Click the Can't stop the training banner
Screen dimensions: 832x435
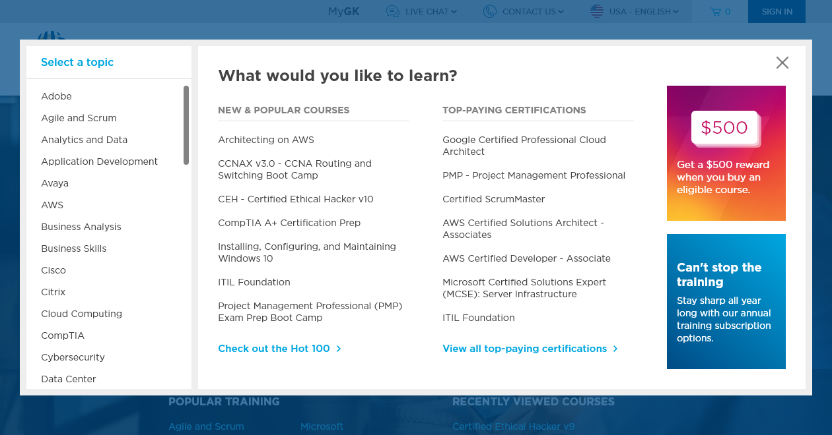coord(726,301)
